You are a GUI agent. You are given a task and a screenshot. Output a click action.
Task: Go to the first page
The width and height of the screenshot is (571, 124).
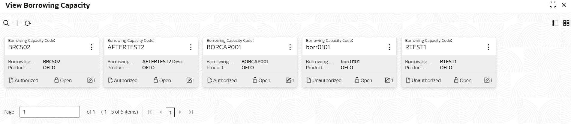[x=150, y=112]
